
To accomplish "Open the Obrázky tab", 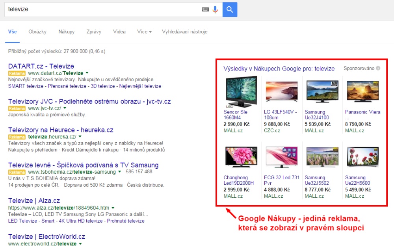I will coord(37,32).
